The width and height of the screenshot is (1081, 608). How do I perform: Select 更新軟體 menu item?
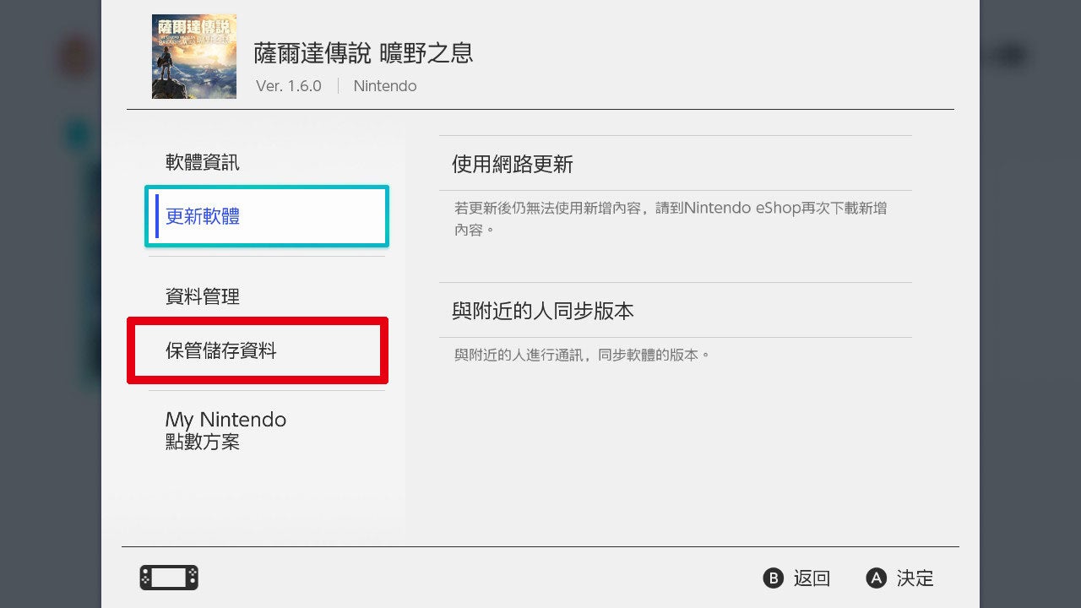(x=267, y=216)
